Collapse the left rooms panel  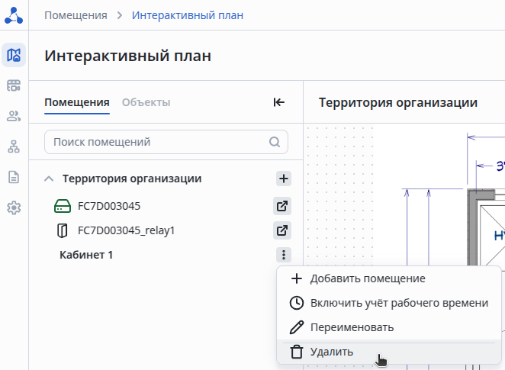279,102
